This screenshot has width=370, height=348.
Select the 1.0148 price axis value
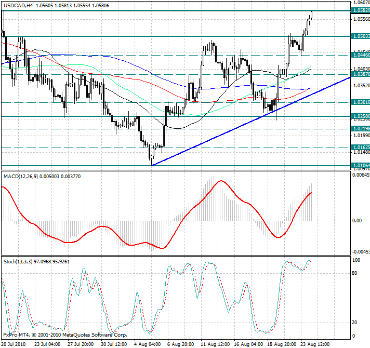click(x=362, y=152)
